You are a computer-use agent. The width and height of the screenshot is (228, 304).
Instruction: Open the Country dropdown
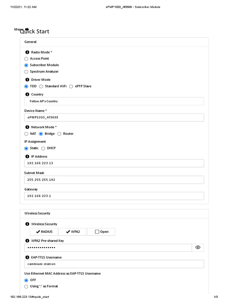click(114, 101)
